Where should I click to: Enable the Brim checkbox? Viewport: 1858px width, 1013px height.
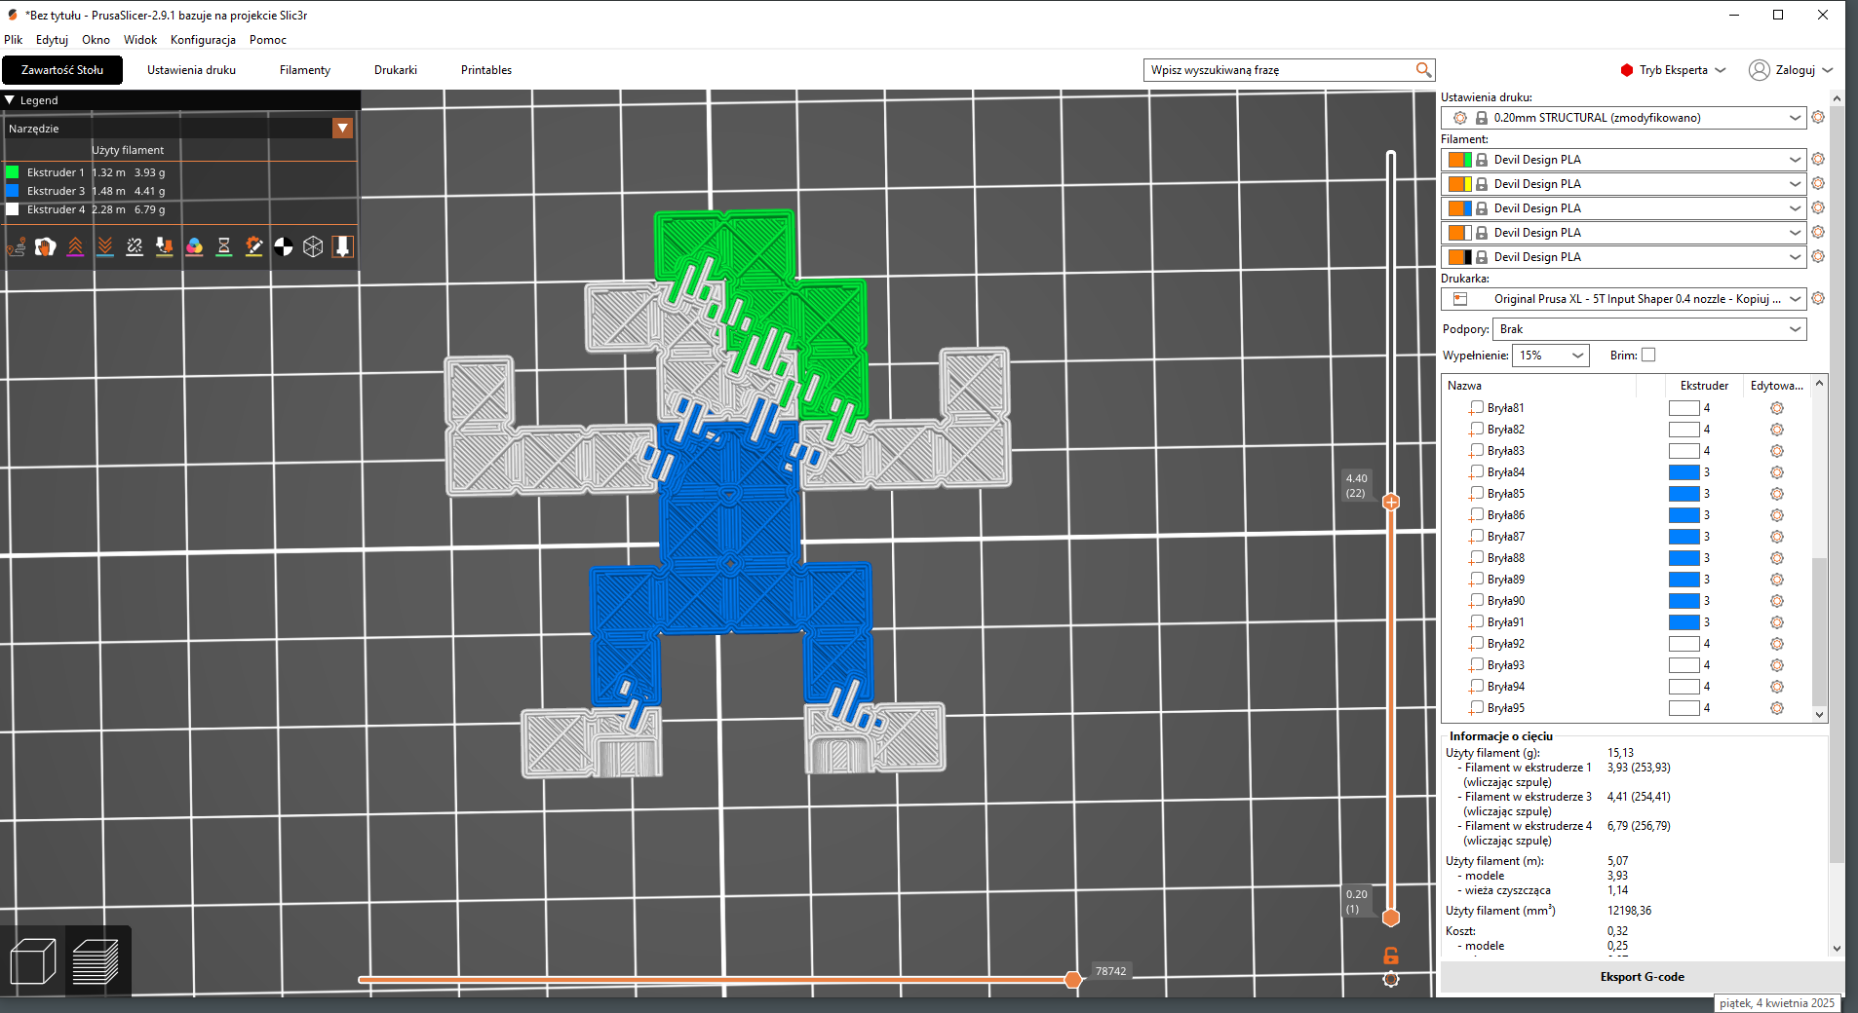click(x=1647, y=355)
